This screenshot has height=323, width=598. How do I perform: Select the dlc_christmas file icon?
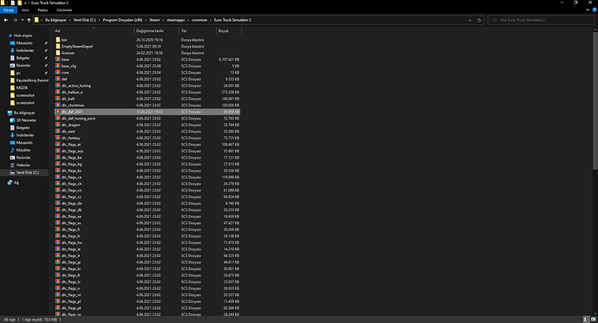click(58, 105)
